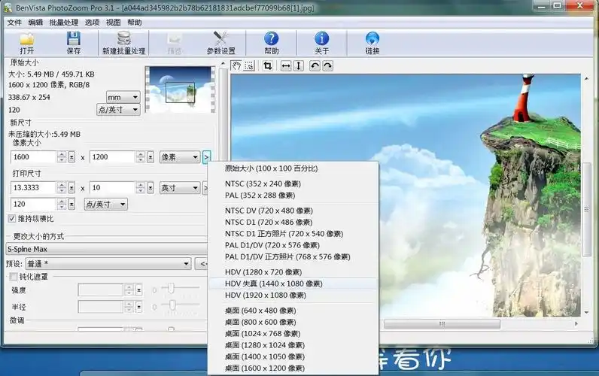Select the hand pan tool
This screenshot has width=599, height=376.
(236, 66)
